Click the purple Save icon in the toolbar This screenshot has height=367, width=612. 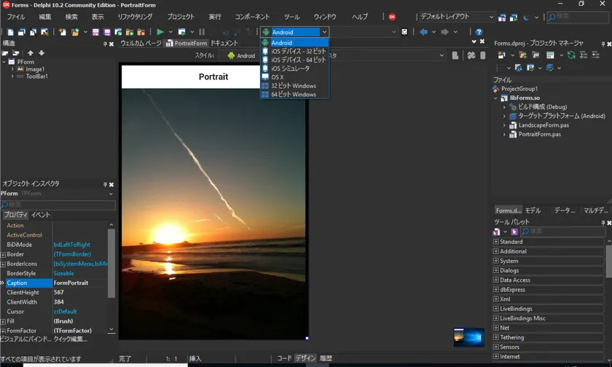click(x=97, y=32)
